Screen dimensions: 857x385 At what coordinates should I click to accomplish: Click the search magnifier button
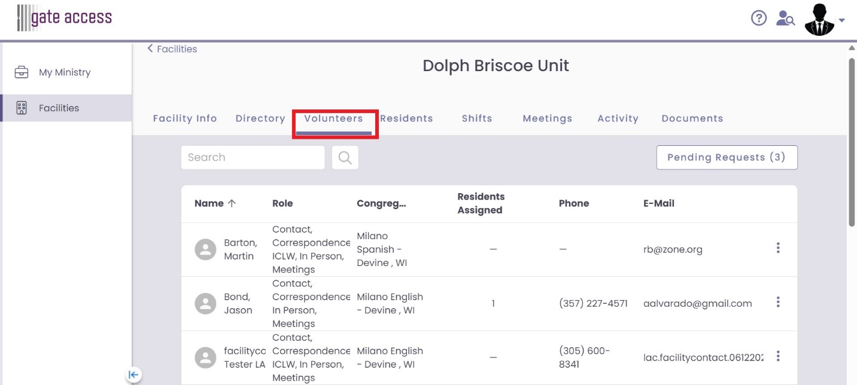coord(345,157)
